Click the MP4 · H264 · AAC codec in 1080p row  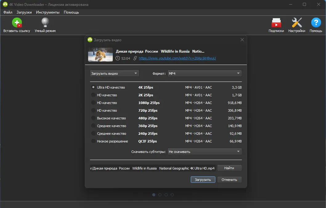pyautogui.click(x=198, y=103)
